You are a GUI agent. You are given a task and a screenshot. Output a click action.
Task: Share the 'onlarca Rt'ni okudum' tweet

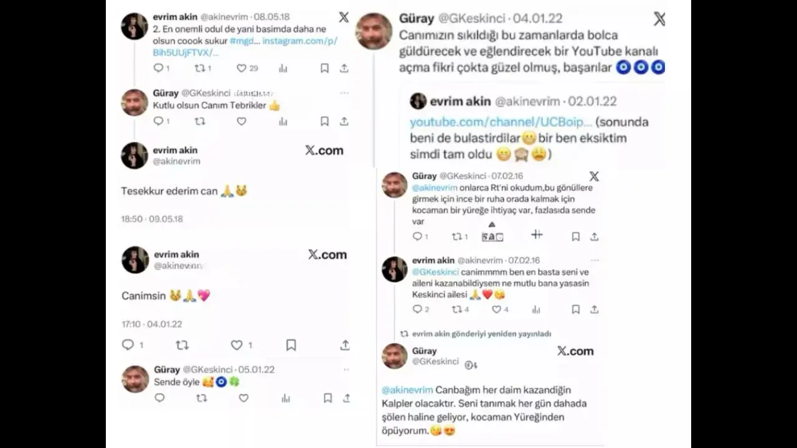(x=595, y=236)
